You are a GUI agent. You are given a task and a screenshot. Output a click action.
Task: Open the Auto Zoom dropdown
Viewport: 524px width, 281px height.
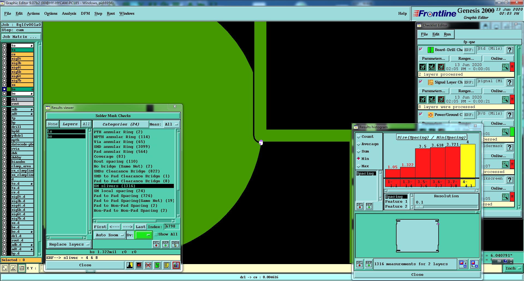click(110, 235)
